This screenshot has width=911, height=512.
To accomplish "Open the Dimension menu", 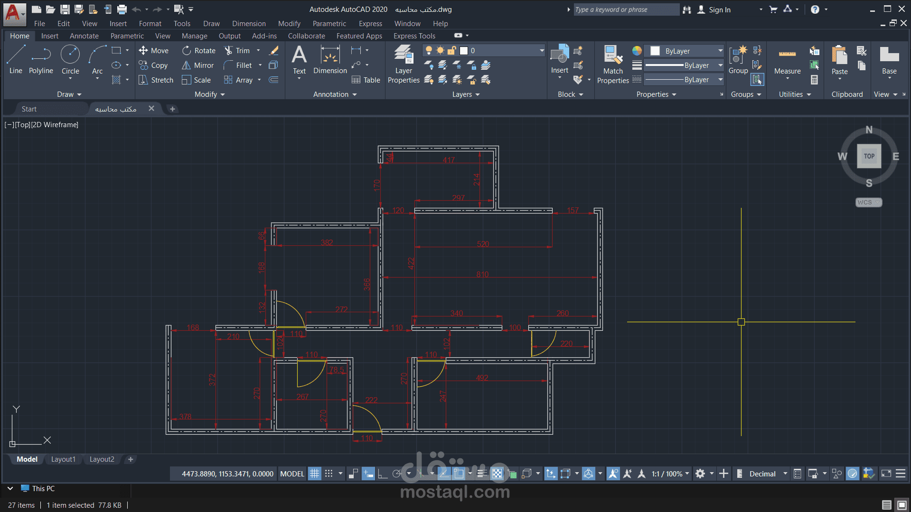I will pyautogui.click(x=249, y=24).
